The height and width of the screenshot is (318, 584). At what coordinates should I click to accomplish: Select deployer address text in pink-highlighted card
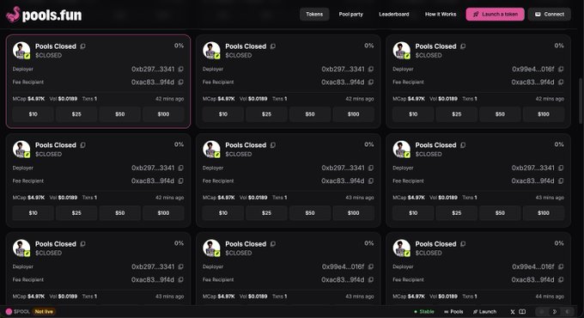(153, 69)
